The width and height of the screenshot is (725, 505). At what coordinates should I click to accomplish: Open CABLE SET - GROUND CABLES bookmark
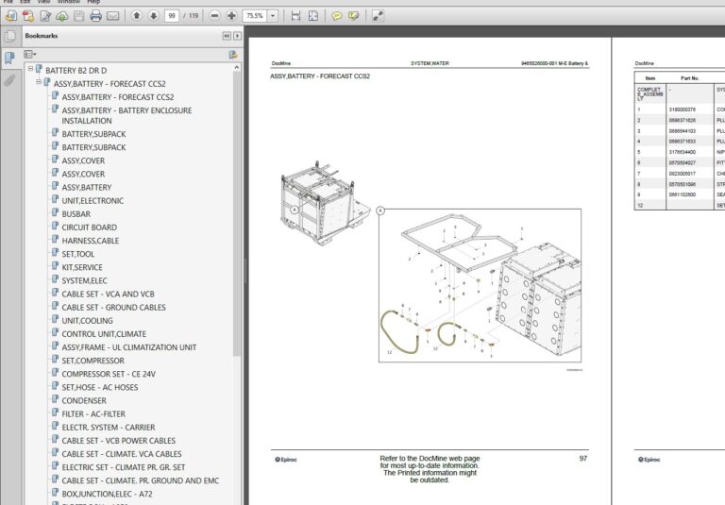113,308
